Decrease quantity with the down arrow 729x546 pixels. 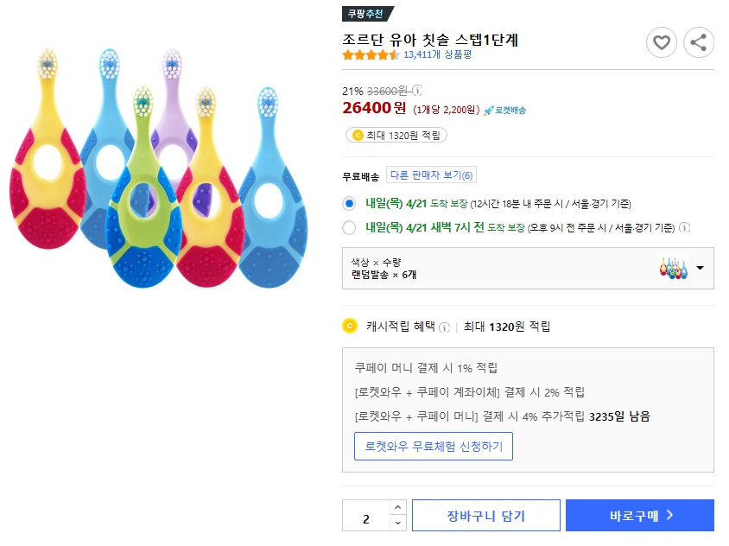[397, 523]
